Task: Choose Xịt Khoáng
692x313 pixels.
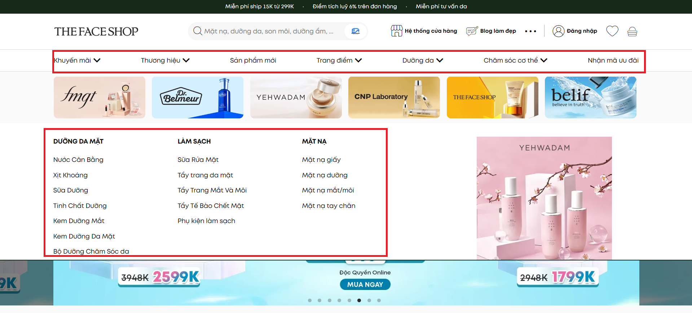Action: click(70, 175)
